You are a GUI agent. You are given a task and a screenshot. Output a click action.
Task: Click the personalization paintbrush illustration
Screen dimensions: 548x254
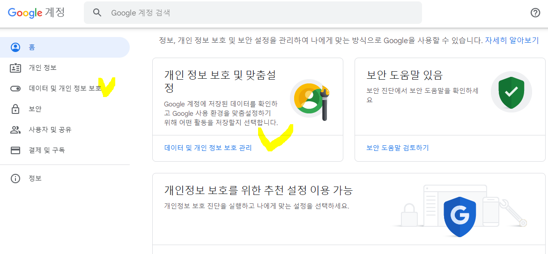pyautogui.click(x=310, y=100)
